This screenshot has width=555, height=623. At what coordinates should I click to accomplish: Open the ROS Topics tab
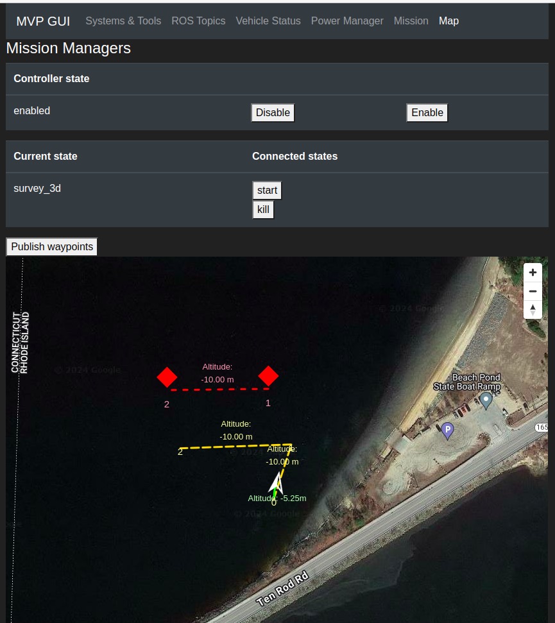pos(198,21)
